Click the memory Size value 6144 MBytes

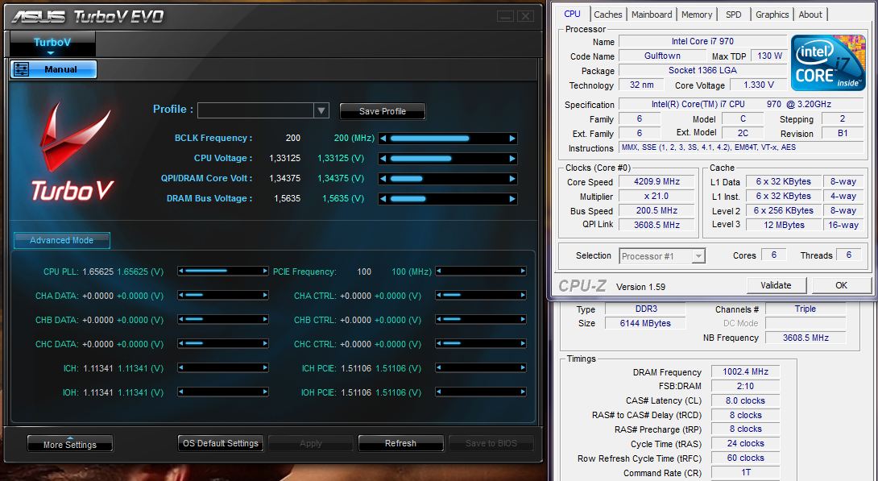[x=645, y=323]
